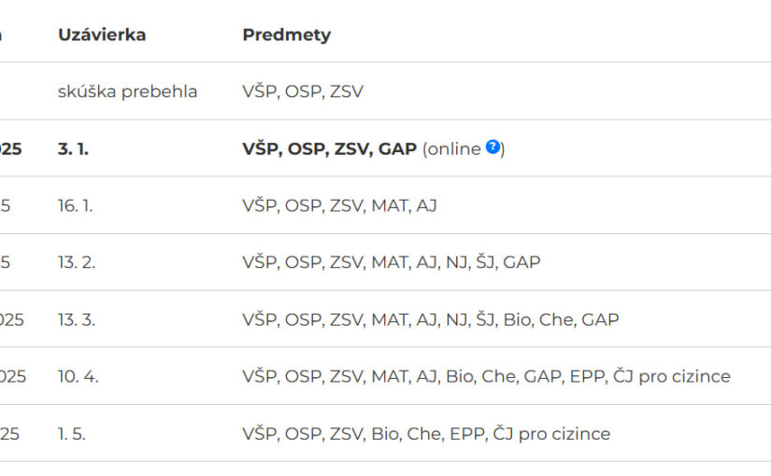Click the bold 'VŠP, OSP, ZSV, GAP' text
Image resolution: width=771 pixels, height=476 pixels.
(330, 148)
